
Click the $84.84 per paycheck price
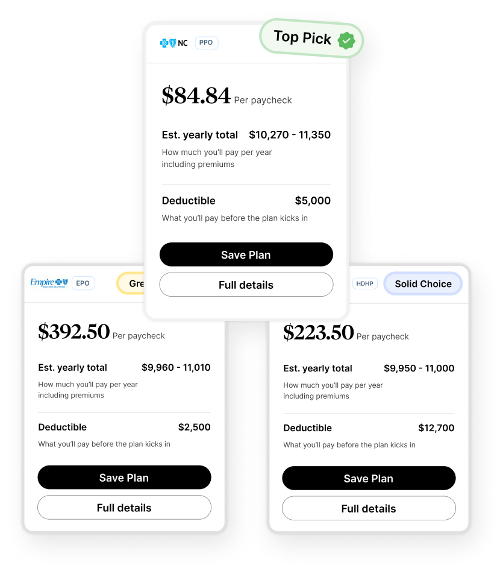pos(196,96)
